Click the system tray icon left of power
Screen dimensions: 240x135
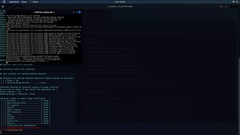point(233,2)
